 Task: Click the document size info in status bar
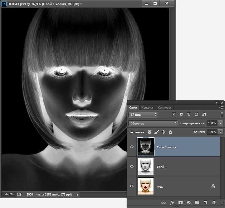point(49,195)
